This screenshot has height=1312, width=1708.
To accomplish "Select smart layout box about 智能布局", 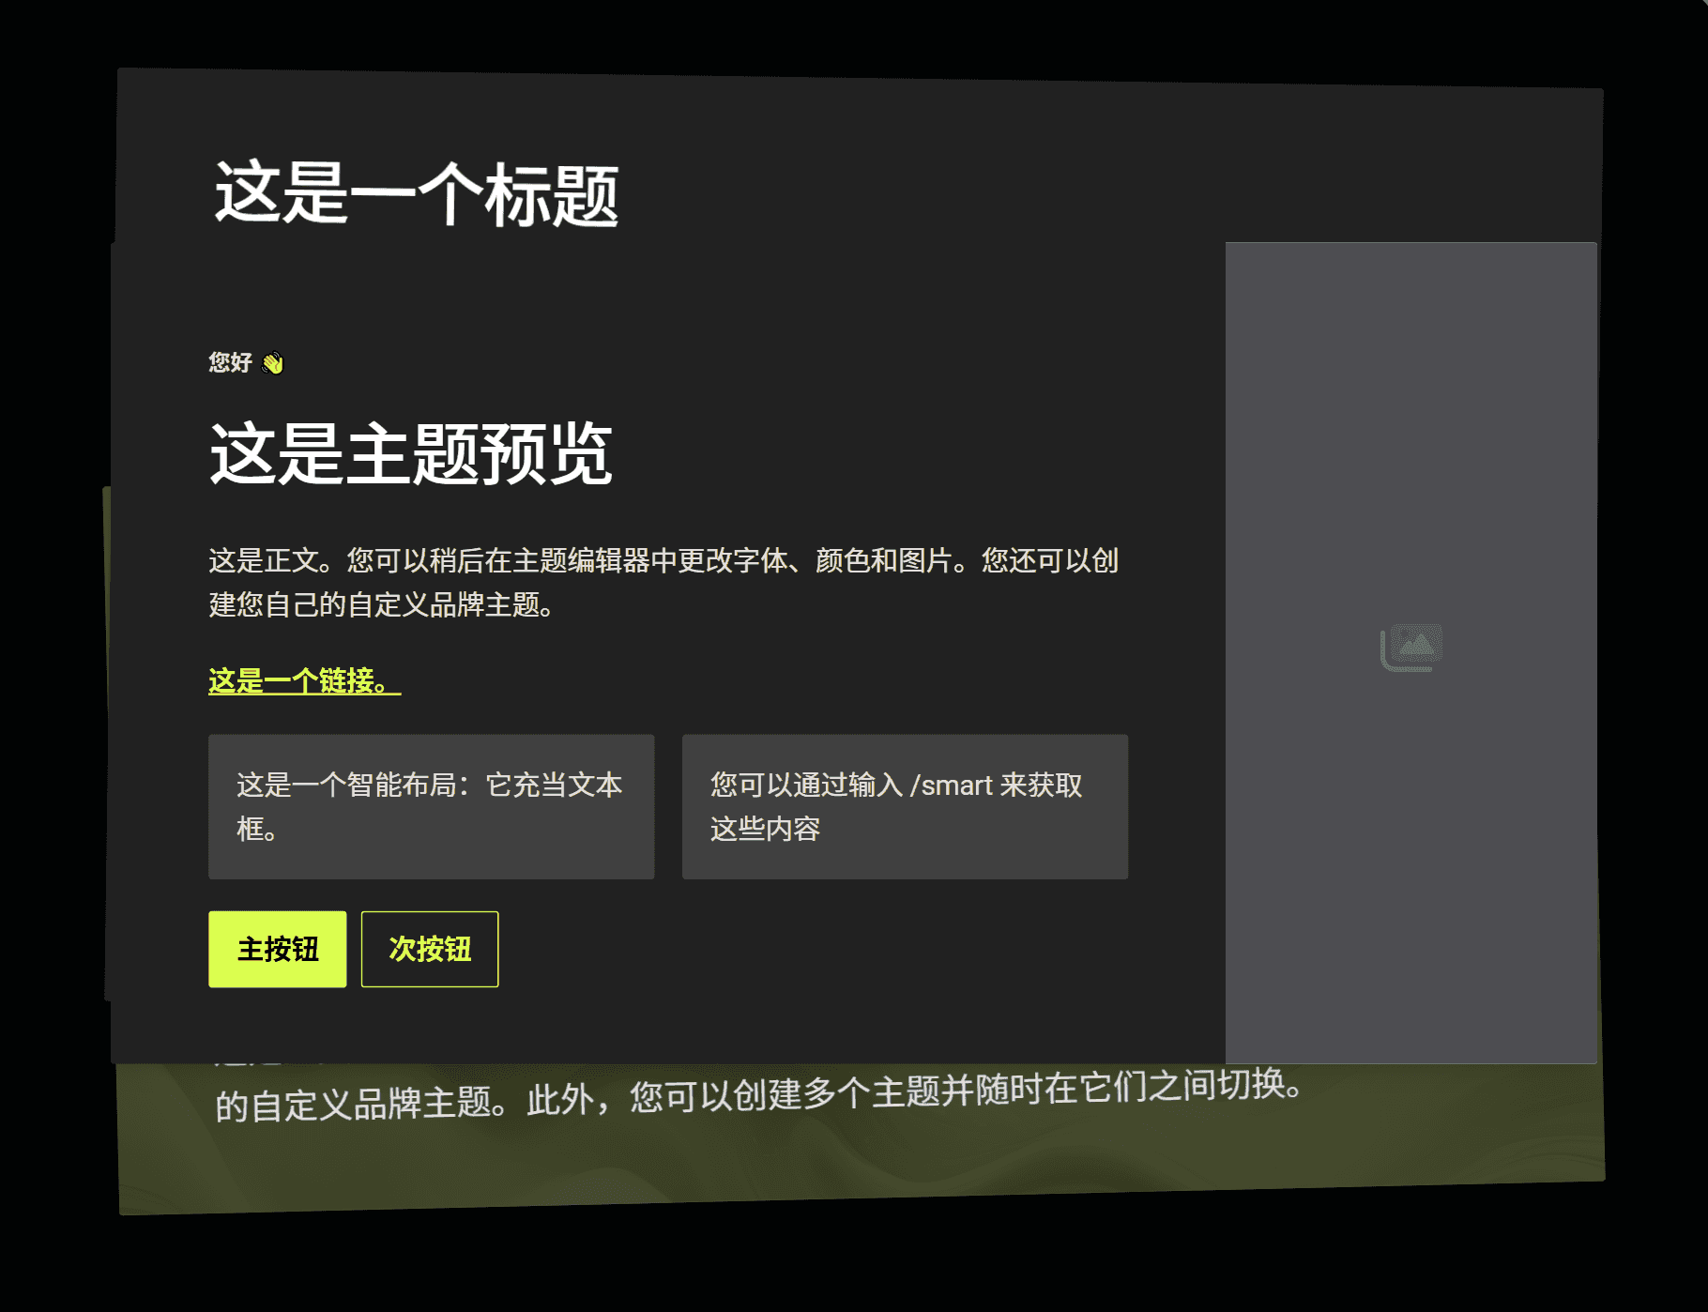I will 431,806.
